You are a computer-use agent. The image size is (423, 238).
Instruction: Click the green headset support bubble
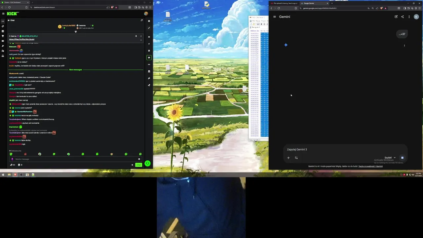pos(147,163)
